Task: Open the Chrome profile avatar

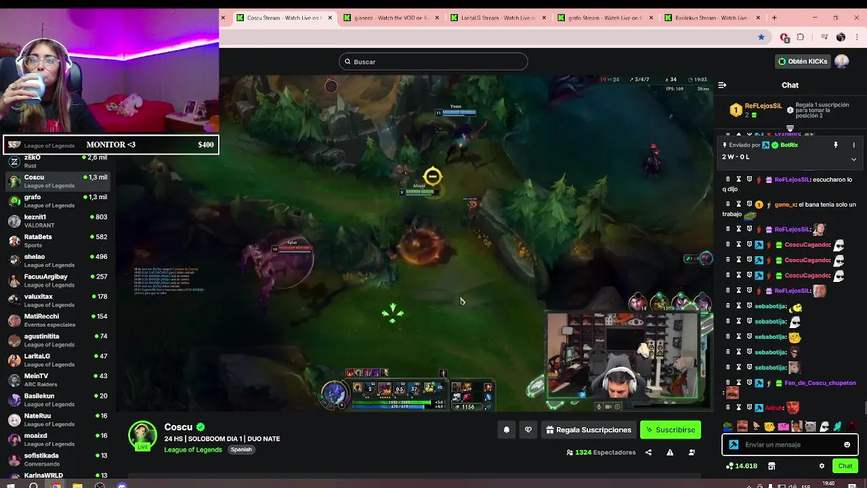Action: pos(841,37)
